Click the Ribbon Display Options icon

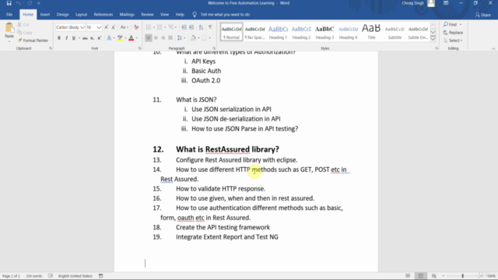coord(446,3)
